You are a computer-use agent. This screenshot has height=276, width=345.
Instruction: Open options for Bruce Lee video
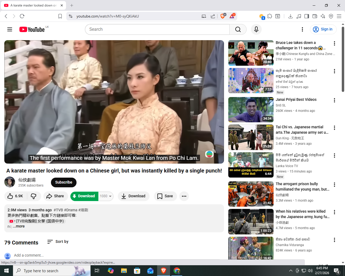334,43
